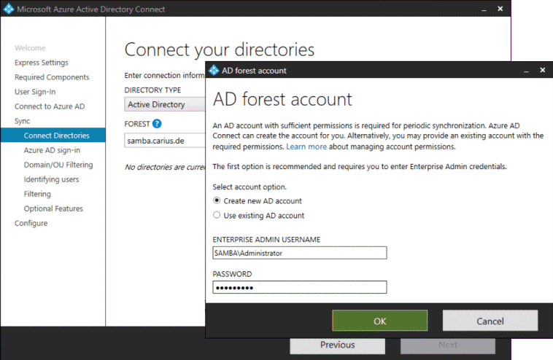Focus the Password field

click(x=299, y=287)
